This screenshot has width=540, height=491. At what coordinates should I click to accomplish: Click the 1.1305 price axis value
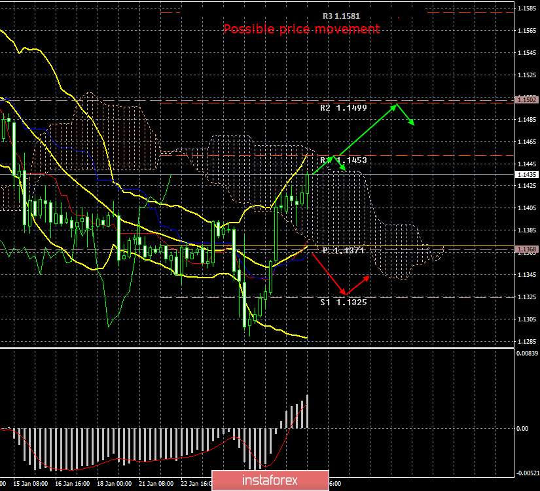tap(527, 319)
